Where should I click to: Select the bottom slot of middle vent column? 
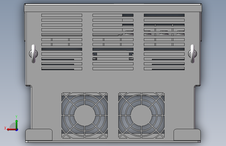113,69
